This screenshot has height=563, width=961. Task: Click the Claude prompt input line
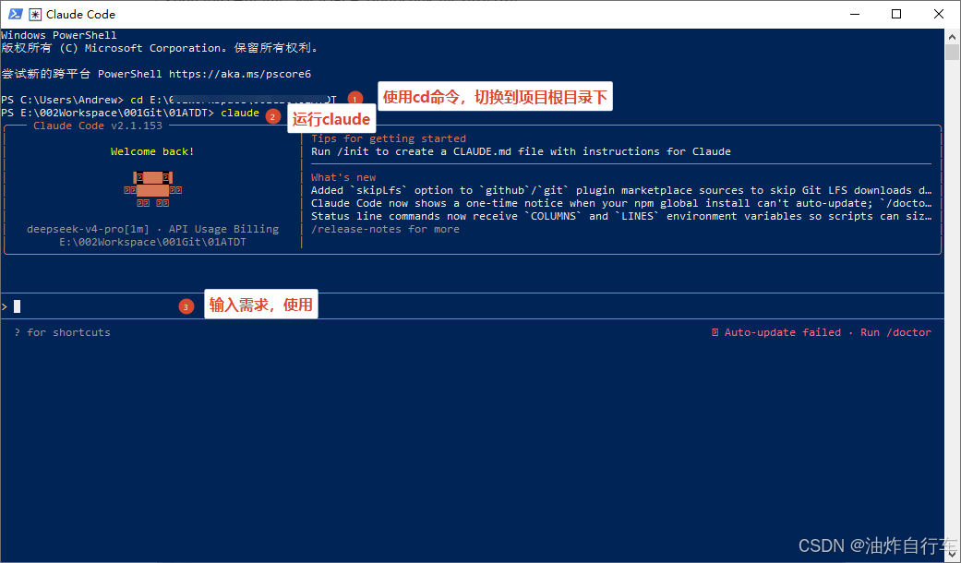[x=472, y=306]
